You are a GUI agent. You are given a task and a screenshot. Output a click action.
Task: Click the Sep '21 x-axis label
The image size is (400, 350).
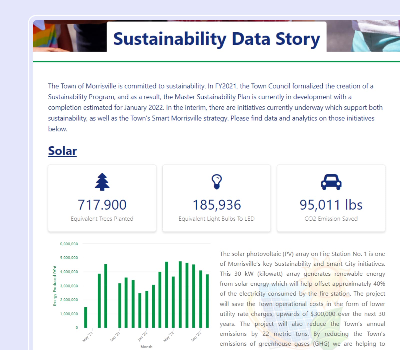(x=115, y=337)
